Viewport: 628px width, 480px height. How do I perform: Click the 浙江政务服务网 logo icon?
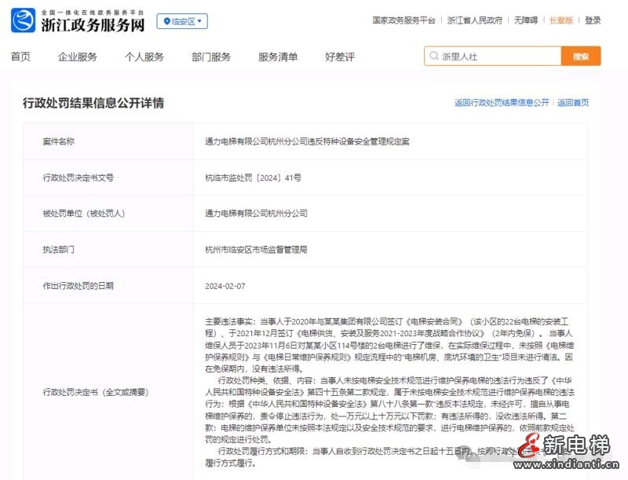click(23, 20)
